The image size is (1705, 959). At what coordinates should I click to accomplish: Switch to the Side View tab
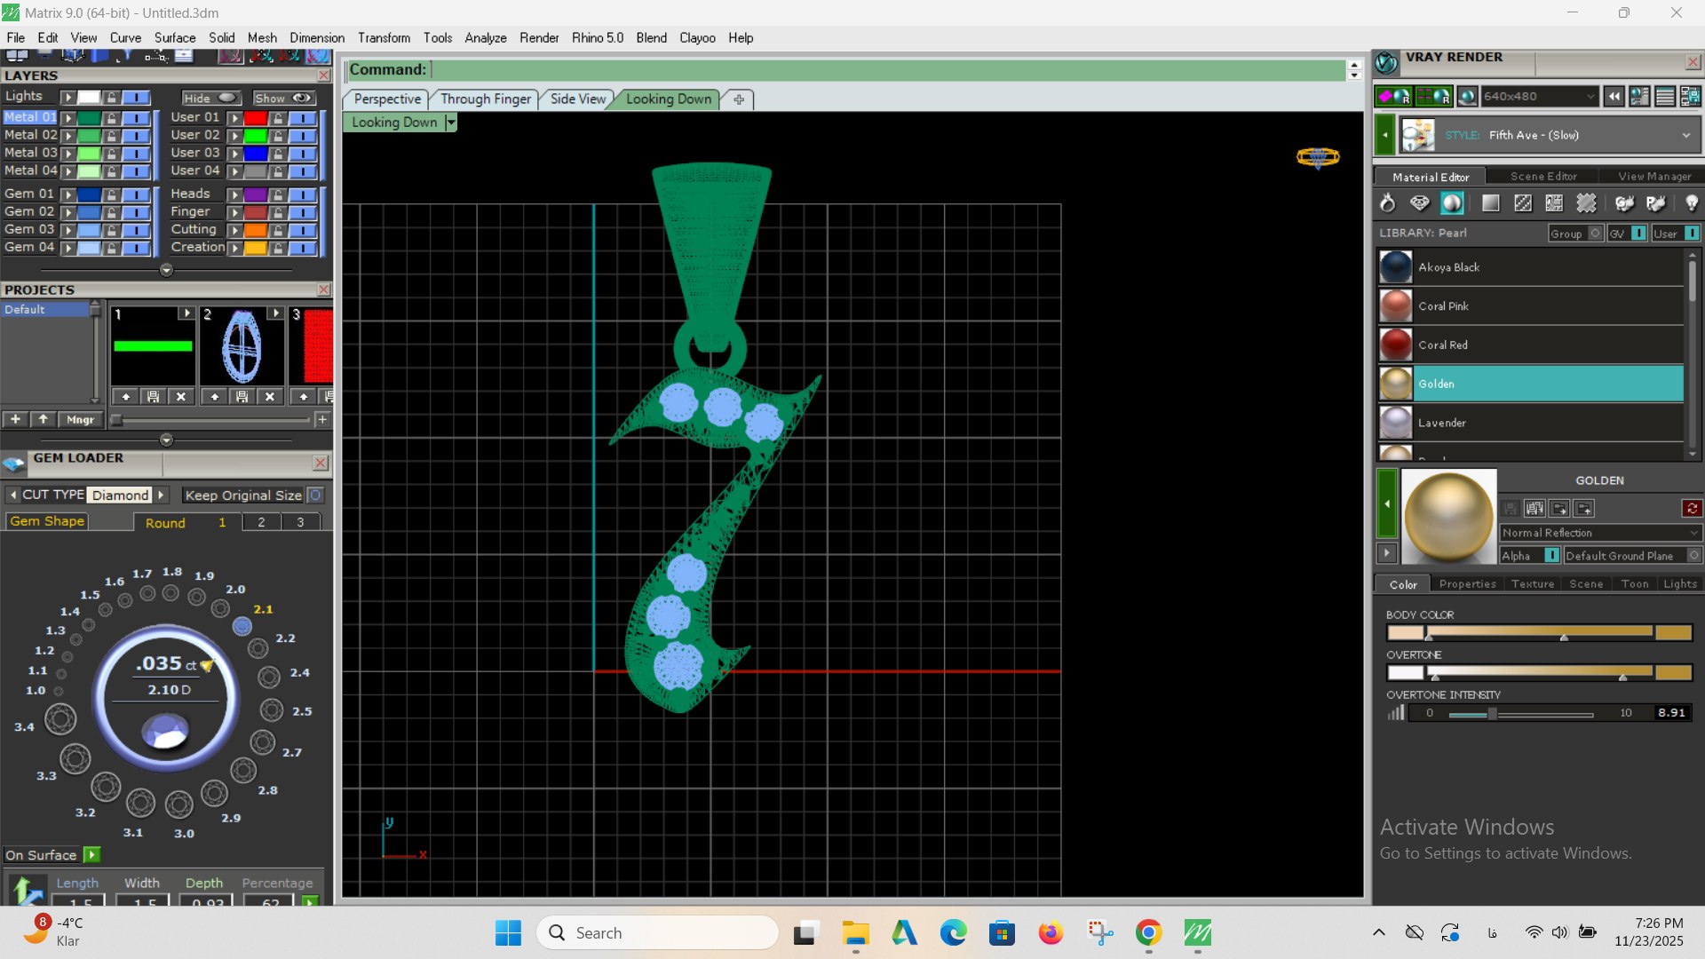[x=577, y=99]
